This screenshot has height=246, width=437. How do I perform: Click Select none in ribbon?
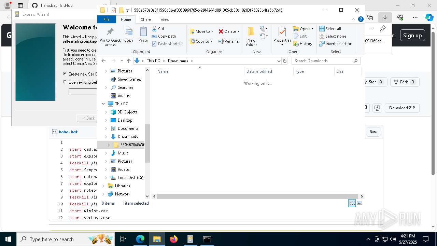point(333,36)
